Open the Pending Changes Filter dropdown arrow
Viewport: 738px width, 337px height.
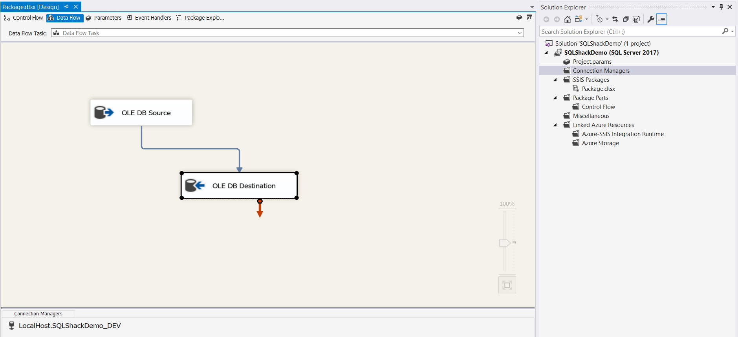coord(607,19)
